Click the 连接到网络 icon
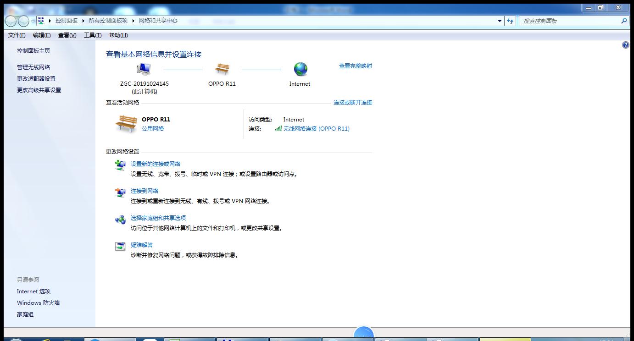634x341 pixels. click(x=120, y=193)
